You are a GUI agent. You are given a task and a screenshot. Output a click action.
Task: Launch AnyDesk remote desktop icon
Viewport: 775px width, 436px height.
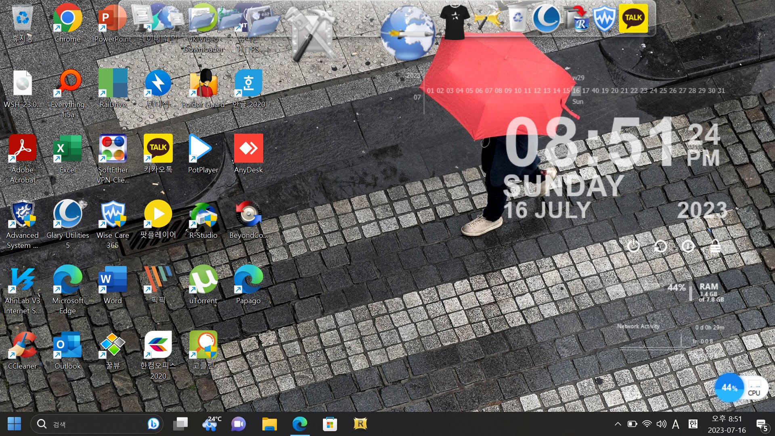[x=248, y=154]
